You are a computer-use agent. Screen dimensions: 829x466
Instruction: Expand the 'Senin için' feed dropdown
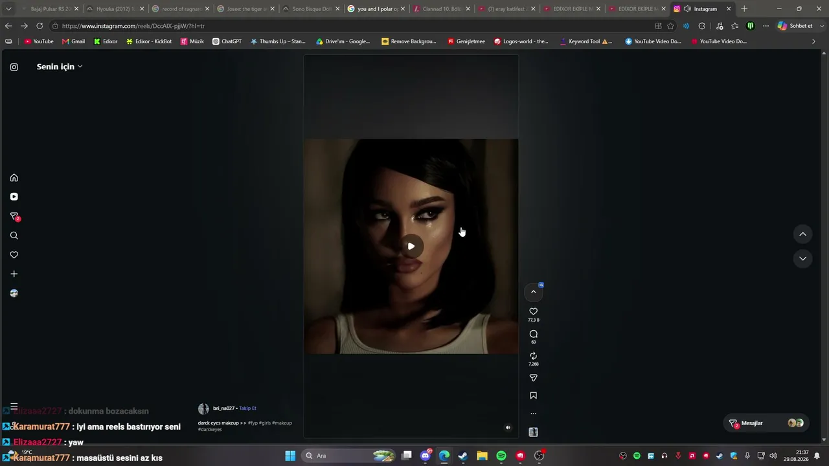tap(60, 67)
